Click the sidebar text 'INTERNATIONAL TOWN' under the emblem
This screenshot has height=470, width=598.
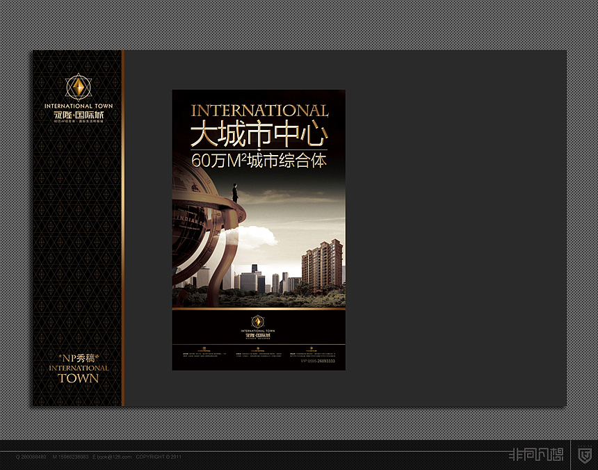pyautogui.click(x=79, y=106)
